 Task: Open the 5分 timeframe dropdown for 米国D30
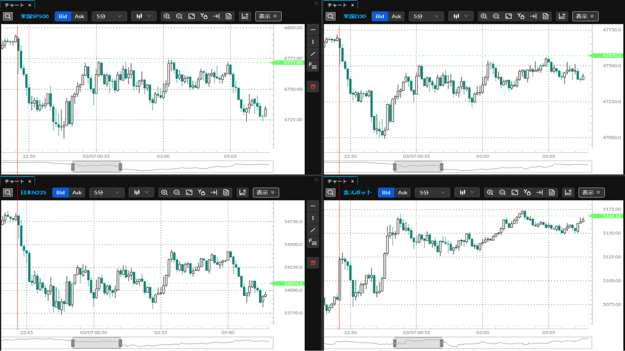(x=426, y=16)
